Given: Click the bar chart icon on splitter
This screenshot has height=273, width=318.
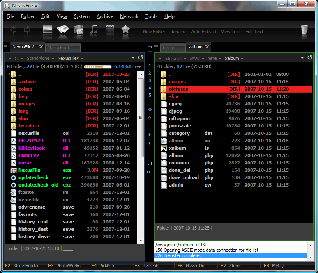Looking at the screenshot, I should (150, 164).
